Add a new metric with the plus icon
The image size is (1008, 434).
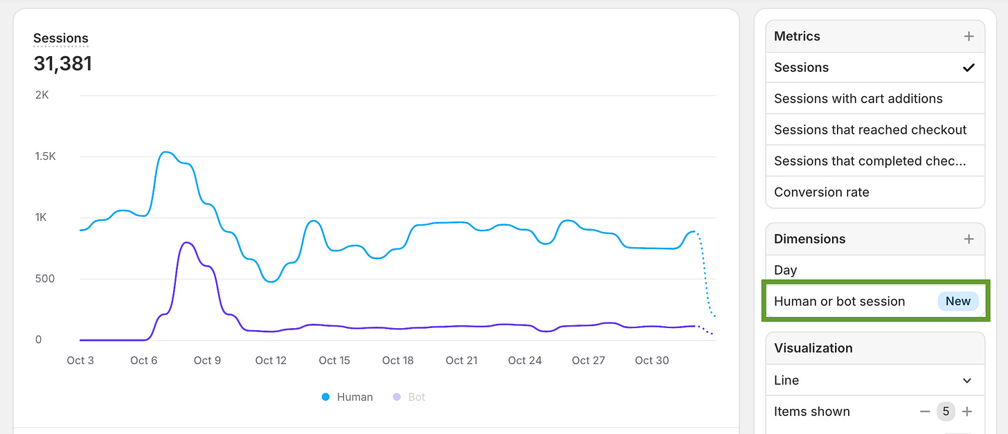click(x=968, y=35)
